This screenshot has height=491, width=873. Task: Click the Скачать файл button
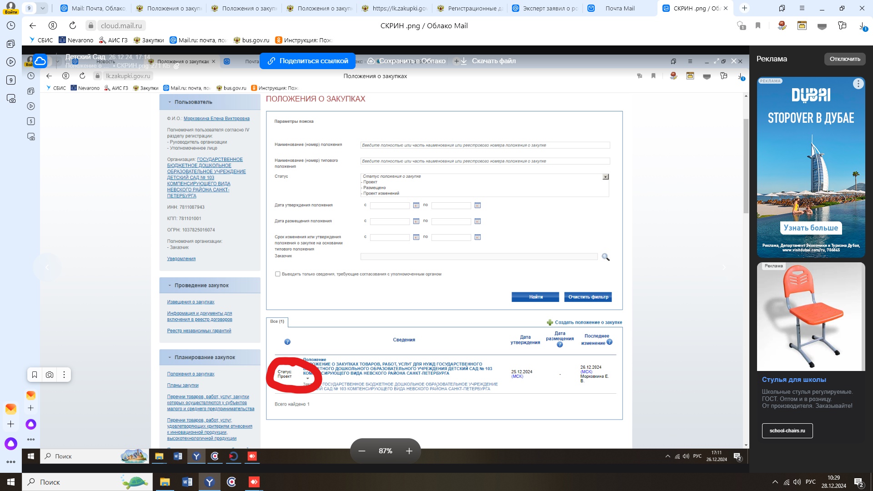pyautogui.click(x=489, y=61)
